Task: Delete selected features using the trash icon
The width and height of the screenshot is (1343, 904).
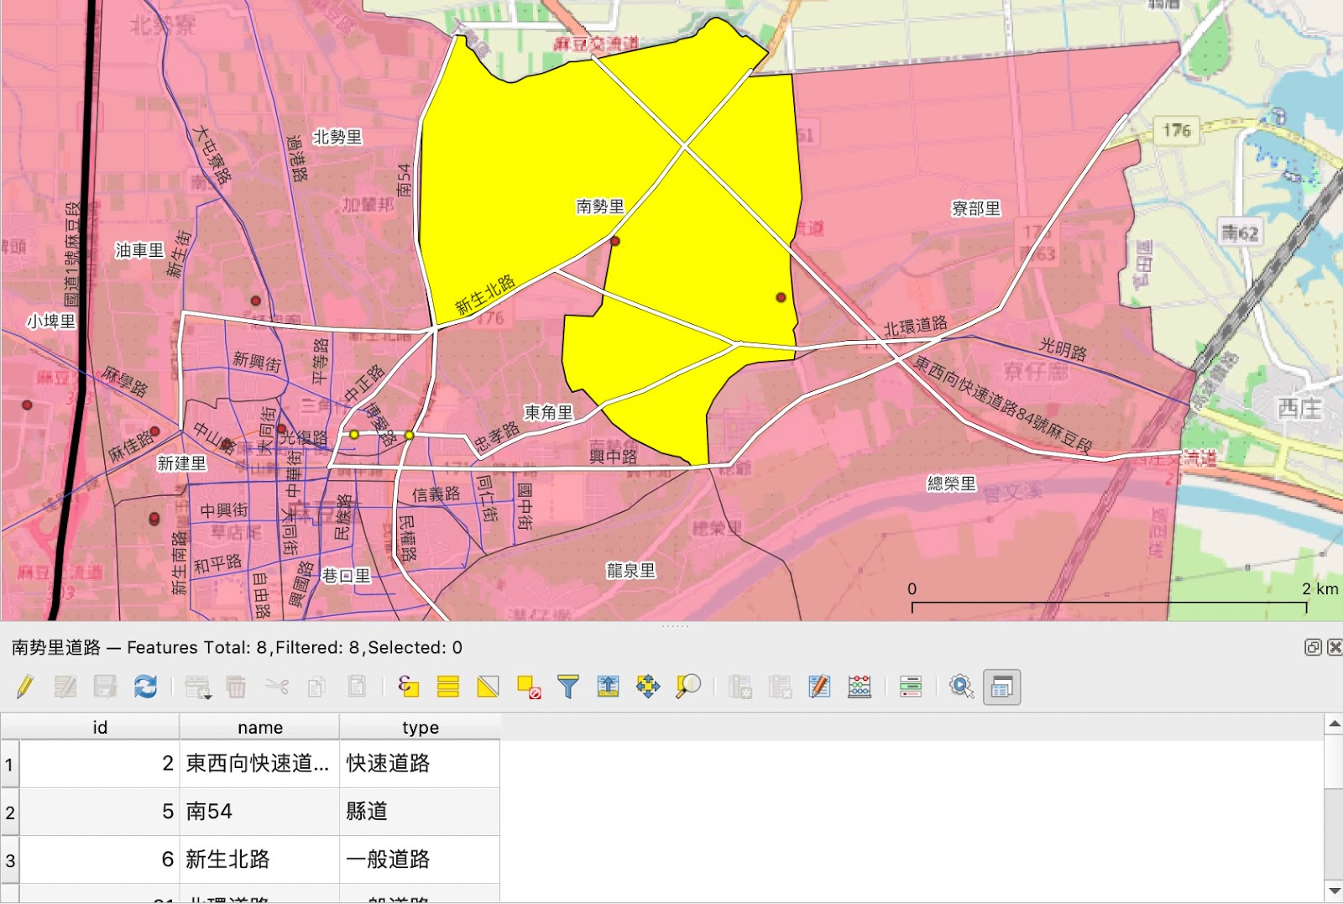Action: 236,687
